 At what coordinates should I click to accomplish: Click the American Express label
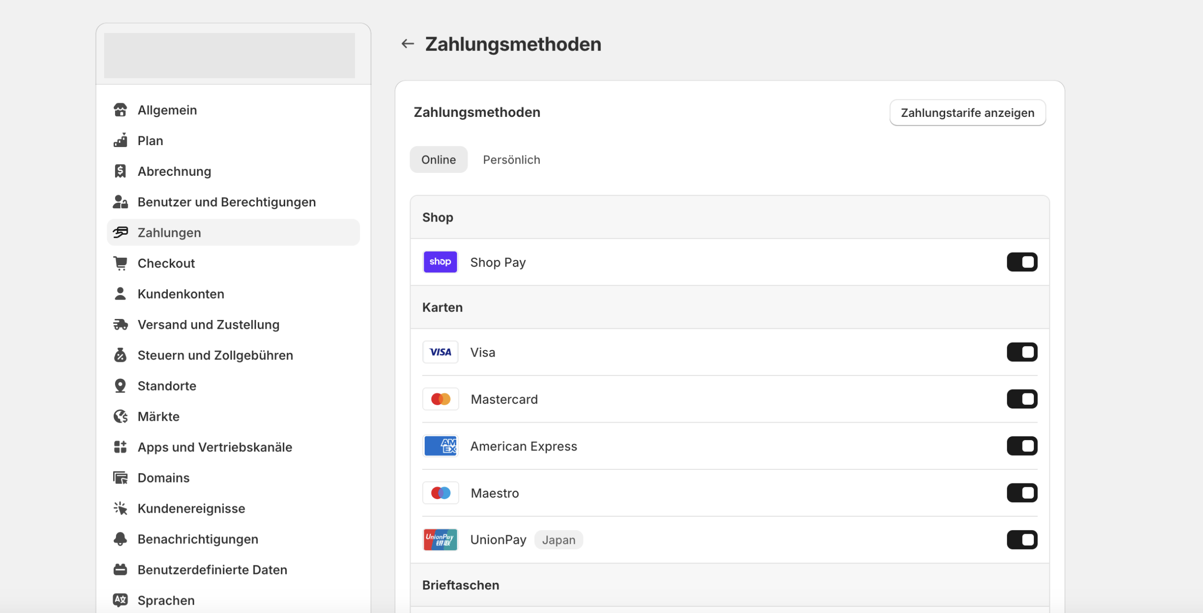pos(524,446)
